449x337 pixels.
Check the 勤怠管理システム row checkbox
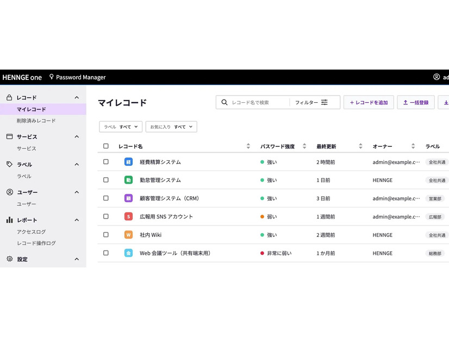coord(106,180)
